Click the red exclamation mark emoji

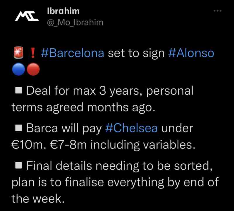click(x=33, y=53)
